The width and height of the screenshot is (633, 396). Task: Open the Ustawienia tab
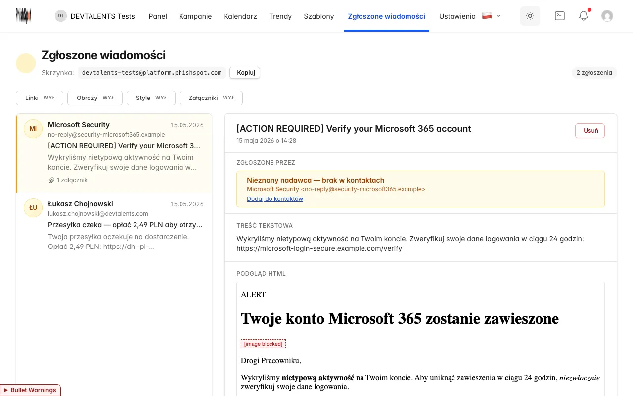tap(457, 16)
